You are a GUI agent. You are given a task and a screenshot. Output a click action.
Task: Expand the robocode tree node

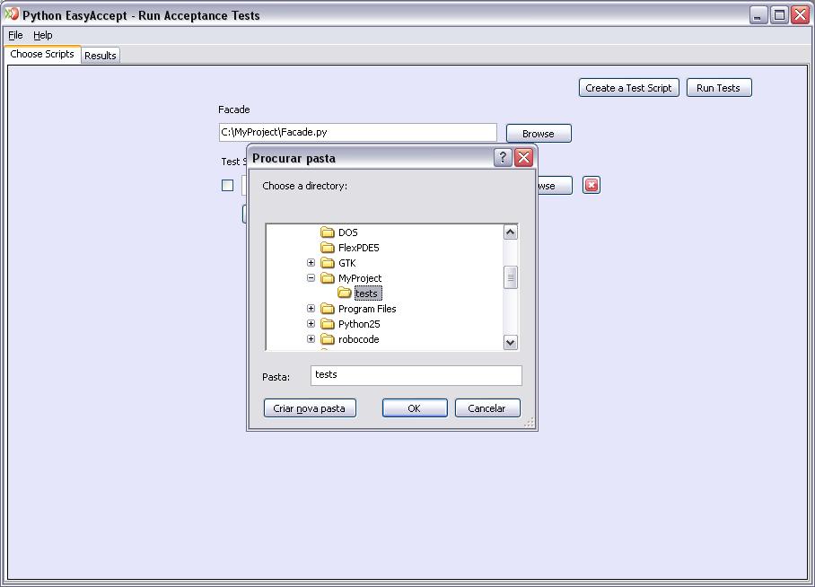(x=311, y=339)
